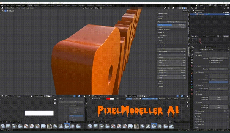Expand the Depth of Field panel
This screenshot has height=133, width=230.
(201, 122)
